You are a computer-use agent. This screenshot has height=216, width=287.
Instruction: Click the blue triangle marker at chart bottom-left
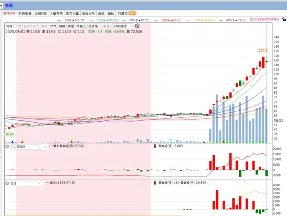click(12, 142)
